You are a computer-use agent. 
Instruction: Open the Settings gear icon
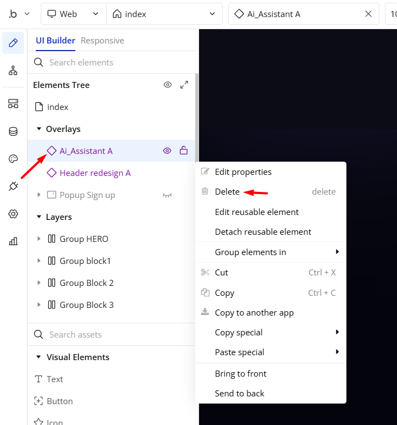[x=13, y=214]
